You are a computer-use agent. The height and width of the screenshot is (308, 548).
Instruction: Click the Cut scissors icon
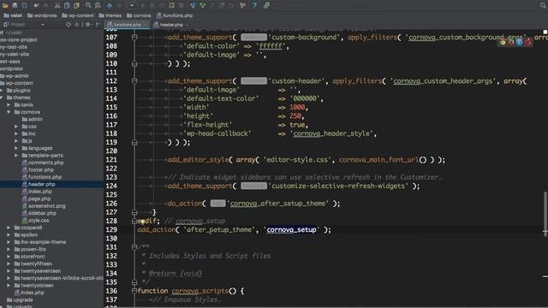57,6
